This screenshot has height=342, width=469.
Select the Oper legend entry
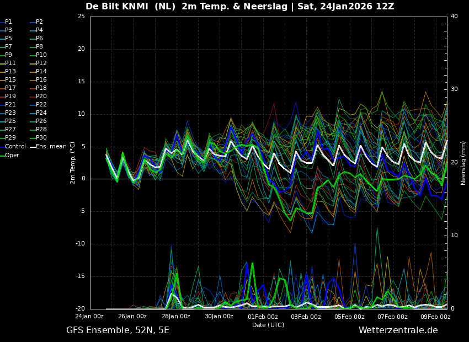click(x=9, y=155)
